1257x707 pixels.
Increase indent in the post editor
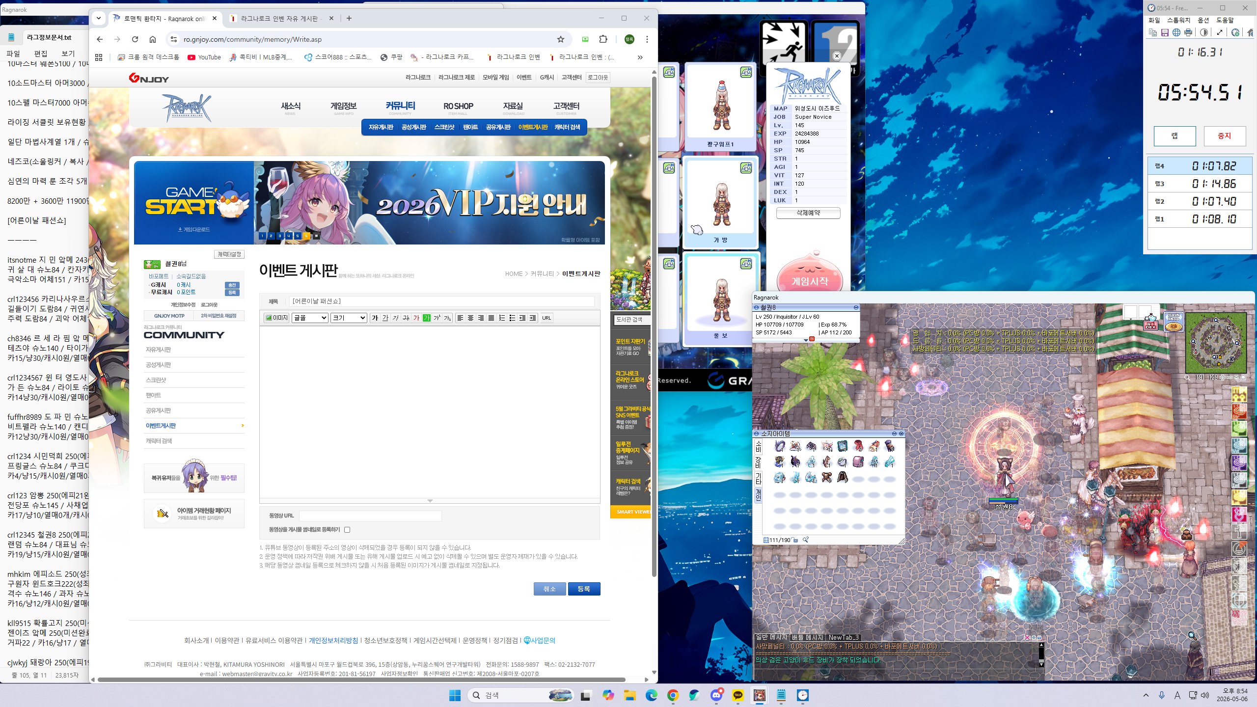(x=533, y=318)
